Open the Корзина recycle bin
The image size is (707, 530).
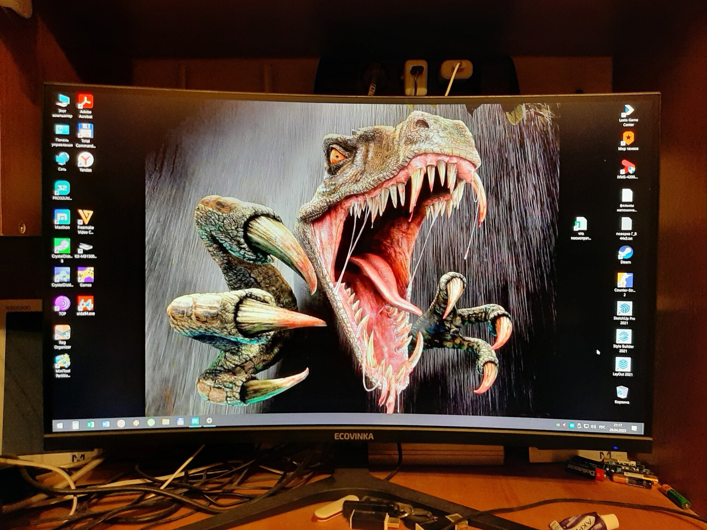click(622, 394)
